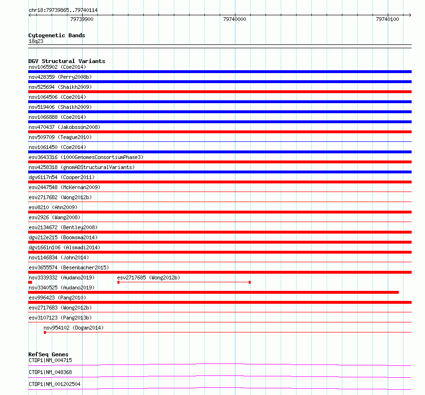Select nsv3339332 (Audano2019) label
The image size is (425, 395).
(62, 278)
